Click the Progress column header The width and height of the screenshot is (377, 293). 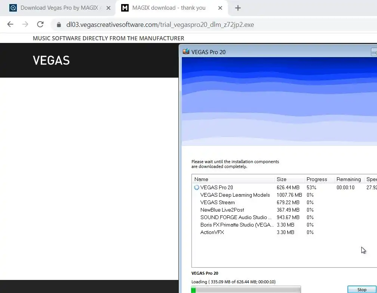(x=319, y=179)
